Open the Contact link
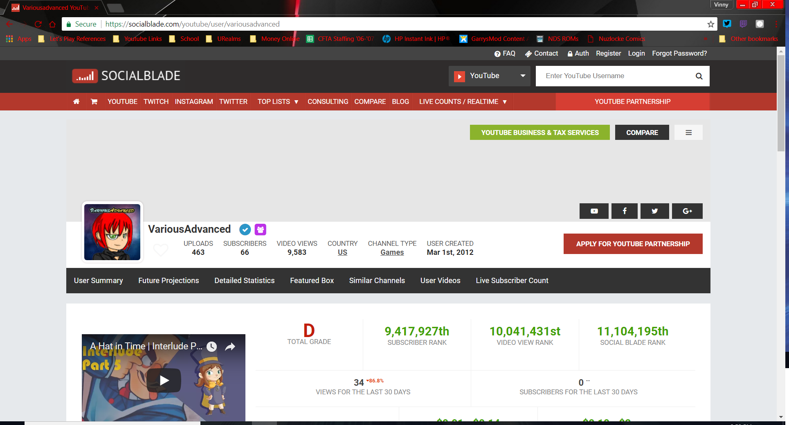The image size is (789, 425). click(542, 54)
